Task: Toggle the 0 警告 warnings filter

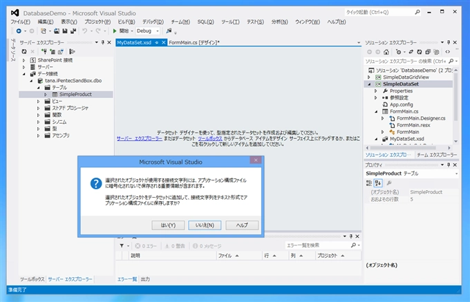Action: click(175, 246)
